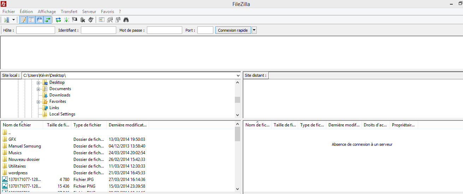Sort local files by Nom de fichier
463x194 pixels.
(22, 125)
